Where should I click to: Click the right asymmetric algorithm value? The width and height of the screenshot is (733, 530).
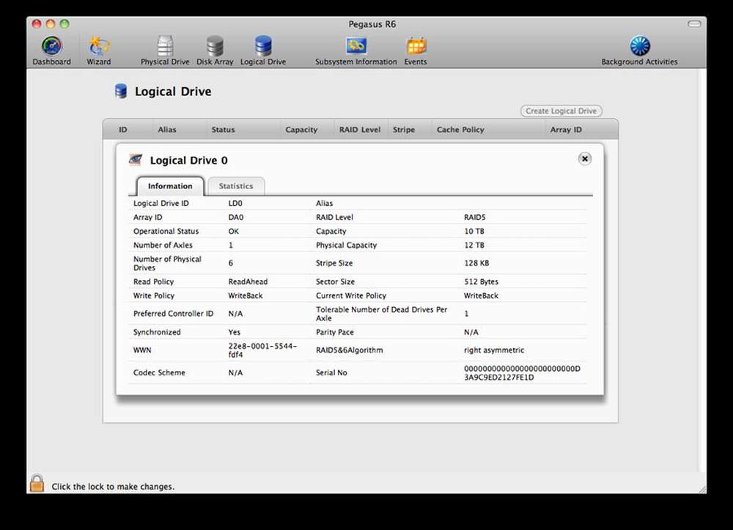coord(493,350)
